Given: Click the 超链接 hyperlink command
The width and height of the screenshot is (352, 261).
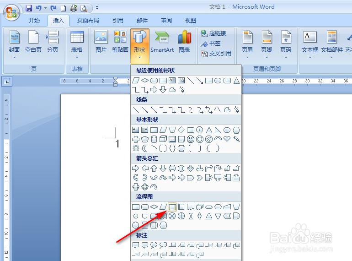Looking at the screenshot, I should tap(213, 33).
